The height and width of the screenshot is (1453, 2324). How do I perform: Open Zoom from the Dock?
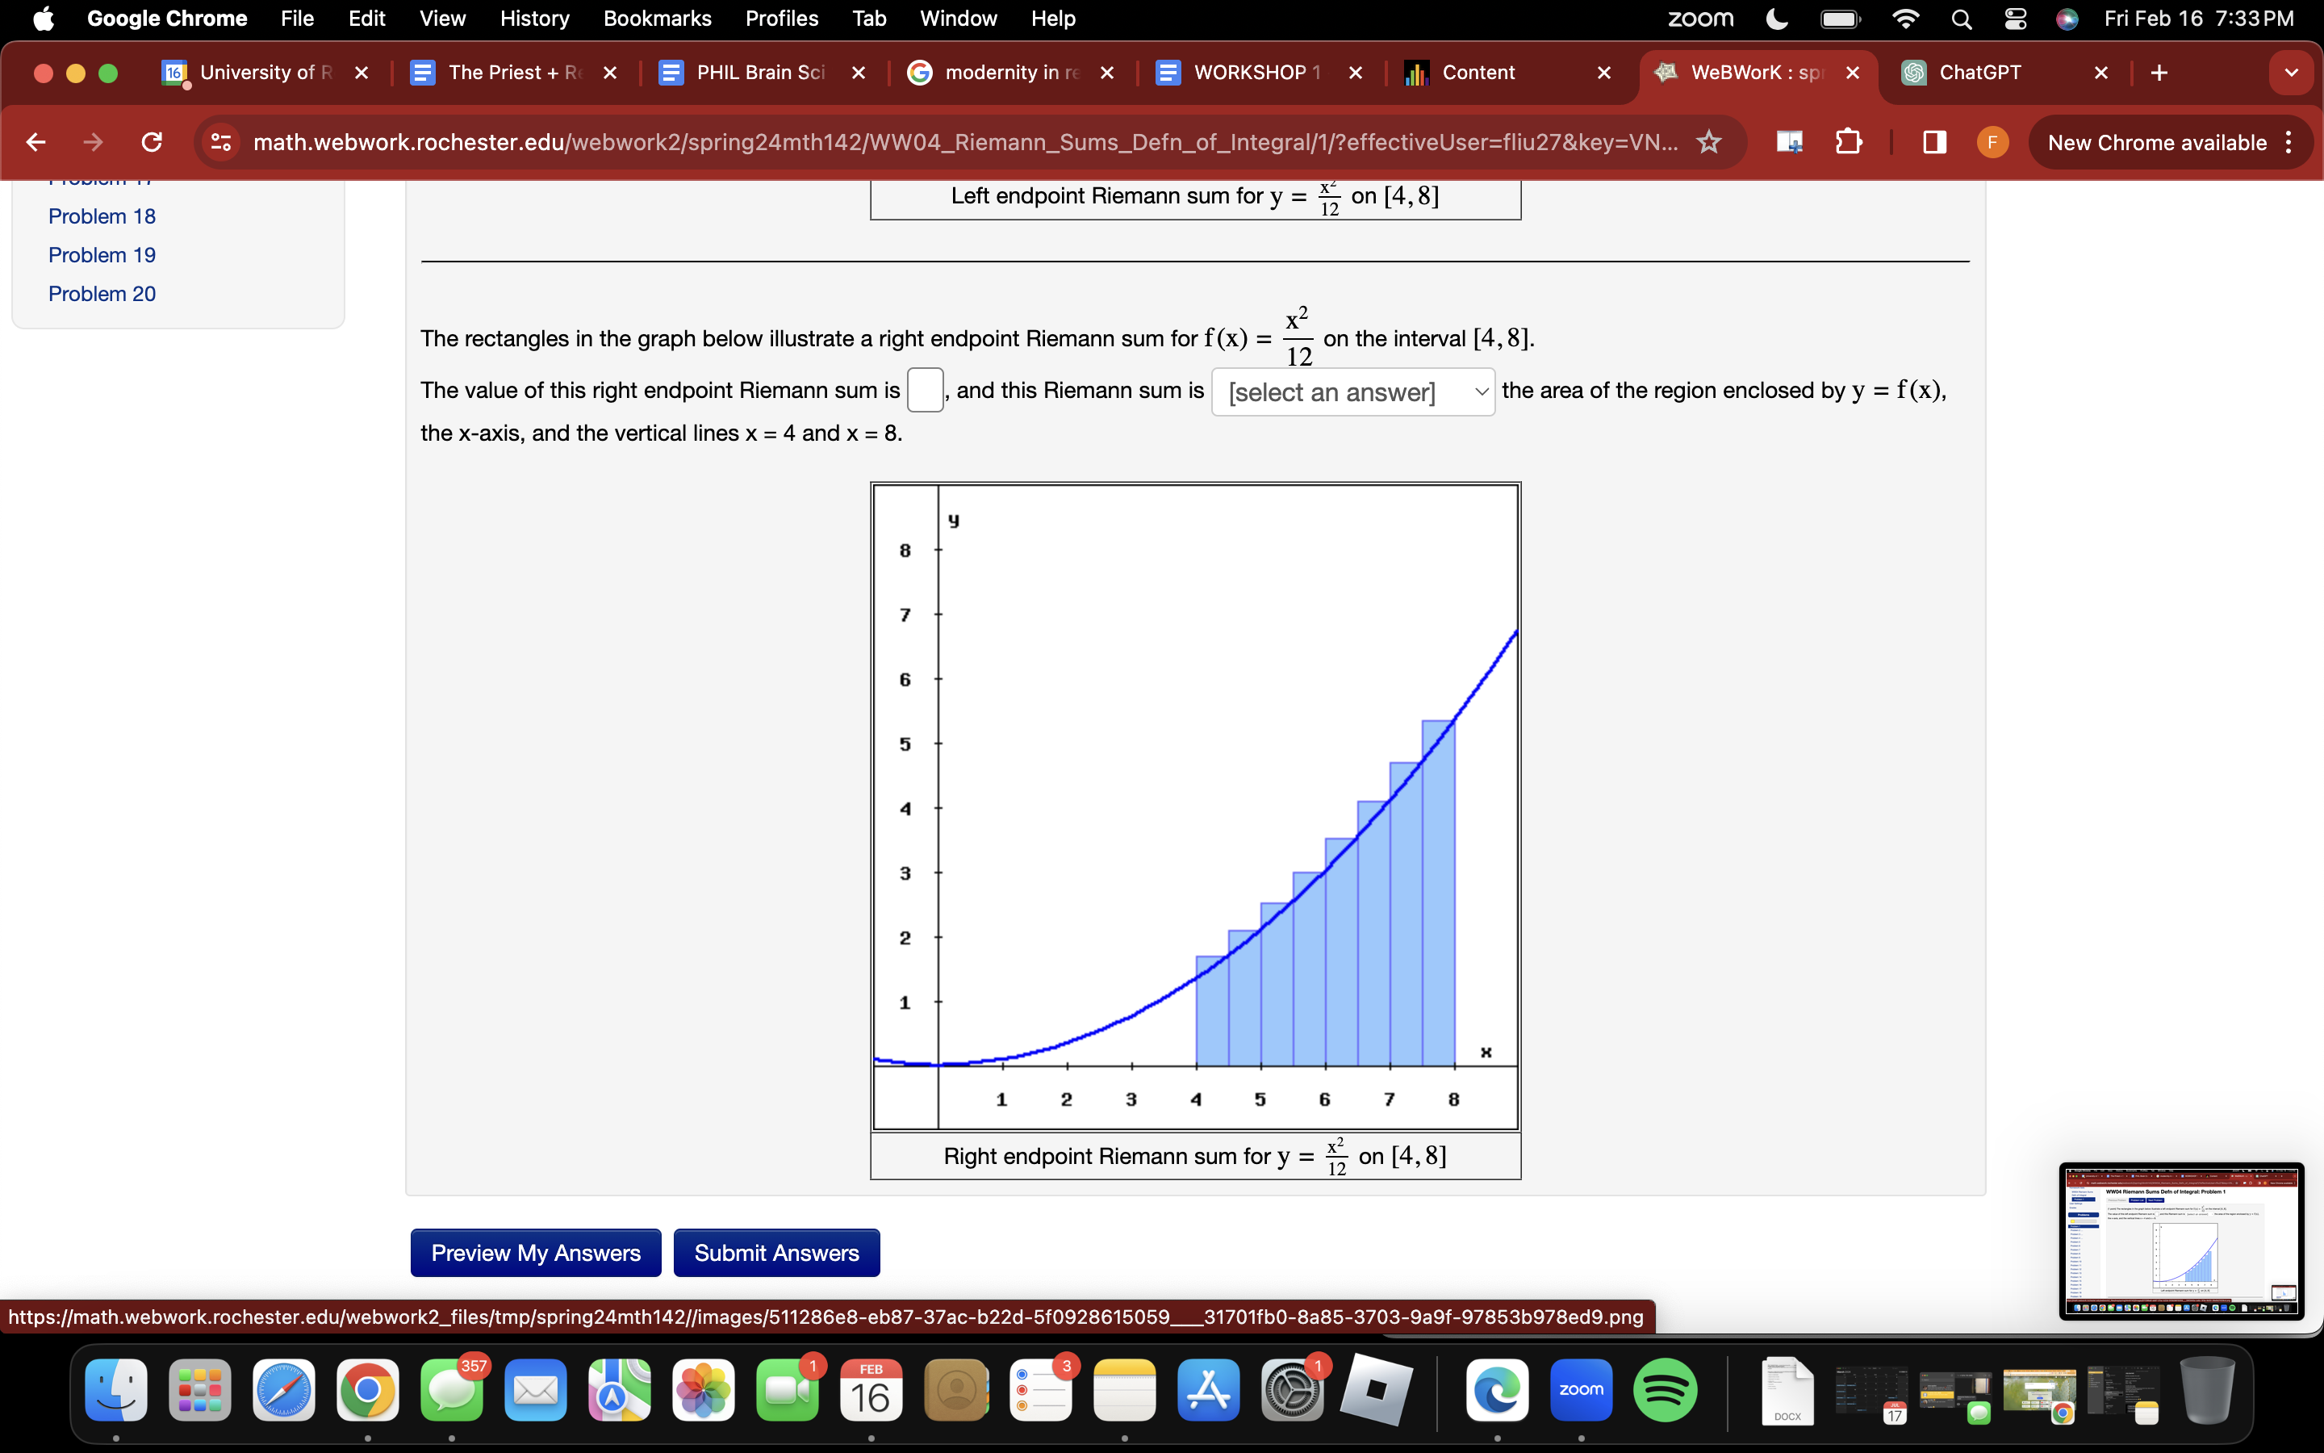tap(1581, 1389)
